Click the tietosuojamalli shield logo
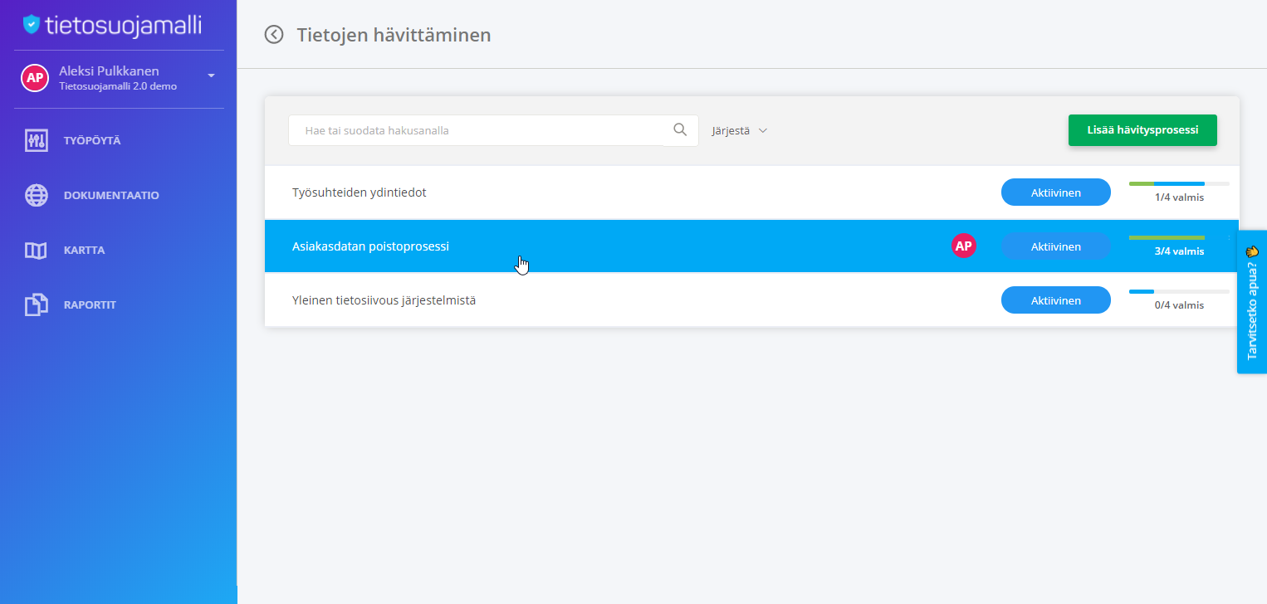Screen dimensions: 1267x604 click(32, 24)
